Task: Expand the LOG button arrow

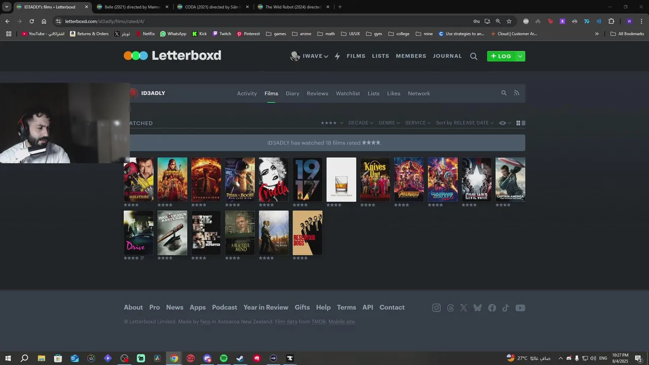Action: 520,56
